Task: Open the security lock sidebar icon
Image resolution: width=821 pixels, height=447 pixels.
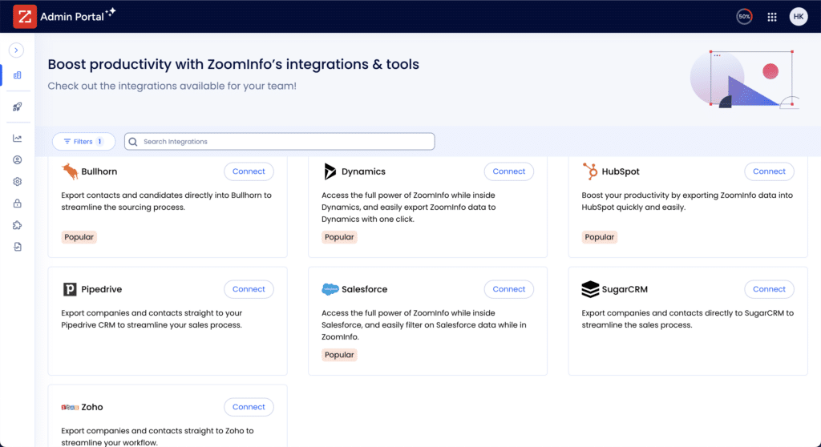Action: pos(18,203)
